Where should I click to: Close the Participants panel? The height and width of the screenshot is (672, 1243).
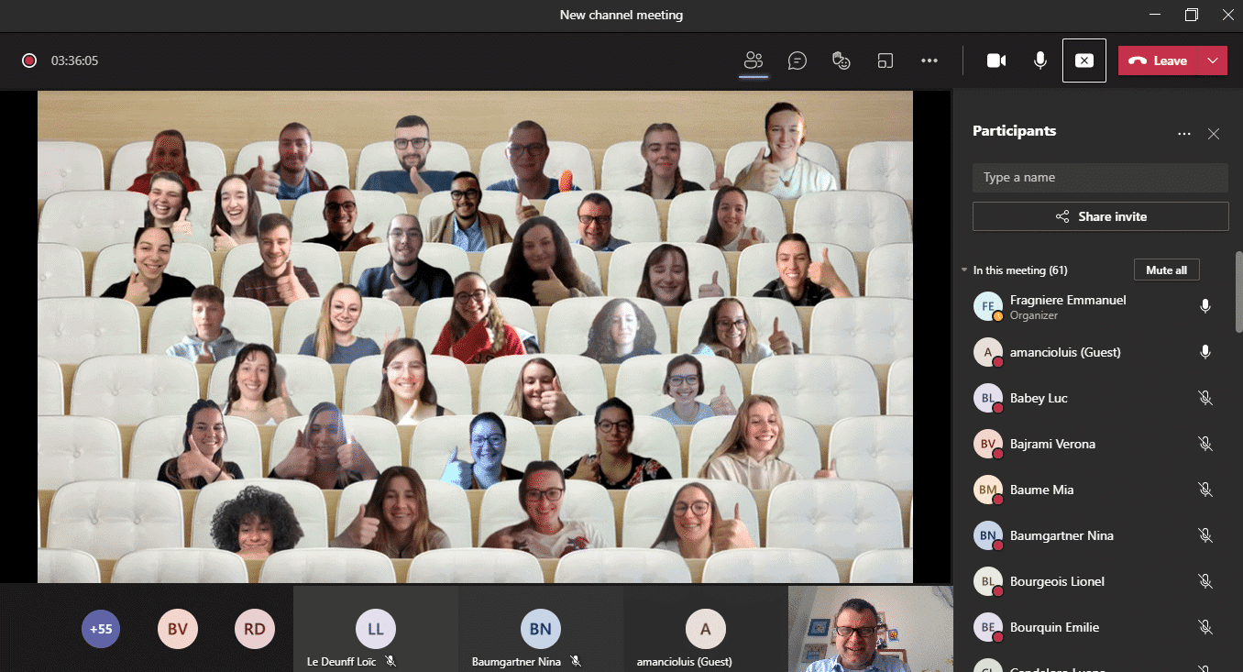1214,134
